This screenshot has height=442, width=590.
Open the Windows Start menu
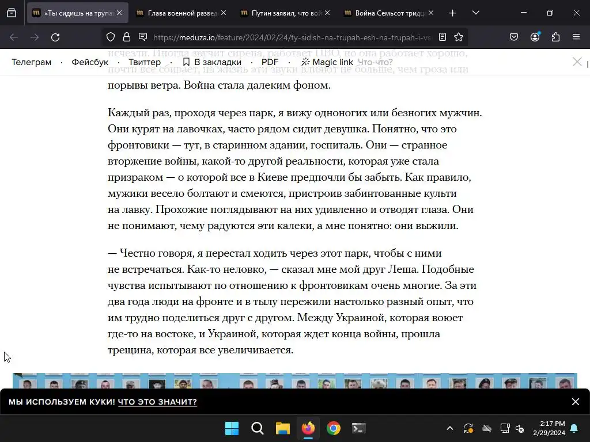(x=232, y=428)
